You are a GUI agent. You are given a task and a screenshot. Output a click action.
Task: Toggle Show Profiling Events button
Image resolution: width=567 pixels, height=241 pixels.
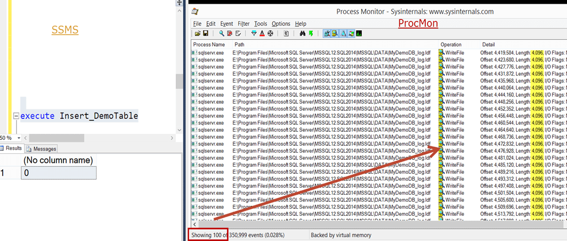[358, 33]
